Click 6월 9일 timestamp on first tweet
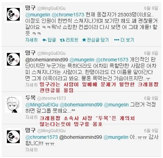 (151, 8)
